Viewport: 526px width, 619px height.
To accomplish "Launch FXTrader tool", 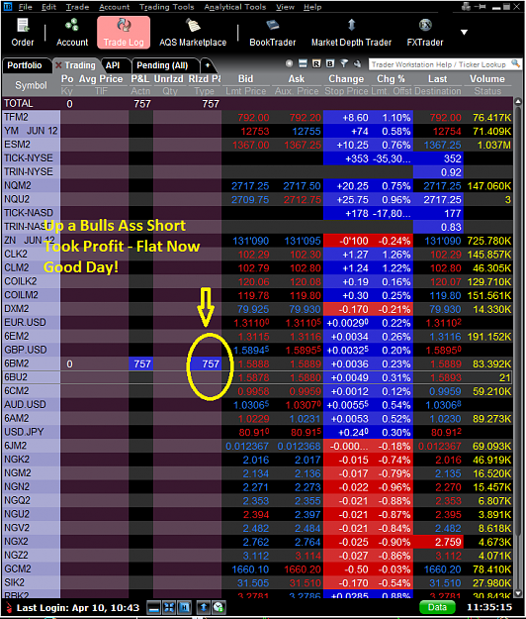I will click(x=425, y=33).
